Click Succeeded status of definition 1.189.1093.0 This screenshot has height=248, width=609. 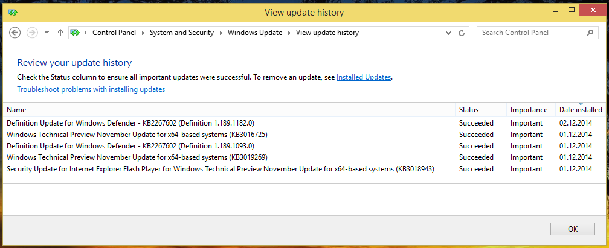476,146
